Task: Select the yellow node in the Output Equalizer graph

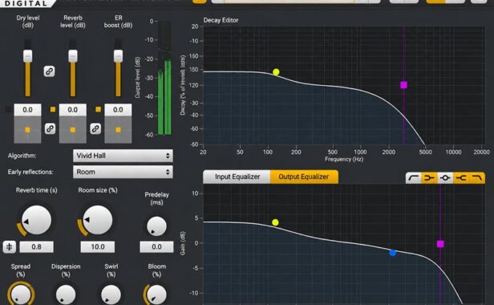Action: [x=275, y=222]
